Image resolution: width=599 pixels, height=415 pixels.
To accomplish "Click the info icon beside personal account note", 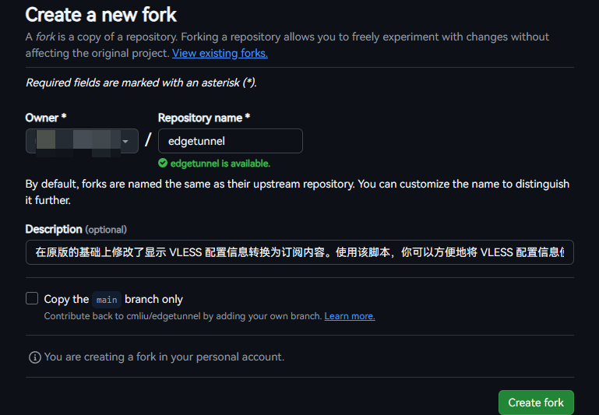I will point(34,357).
